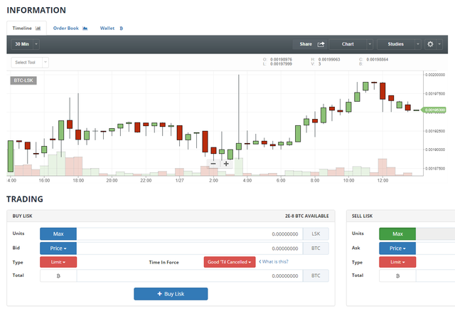Open the 30 Min interval dropdown
The image size is (455, 314).
[25, 44]
